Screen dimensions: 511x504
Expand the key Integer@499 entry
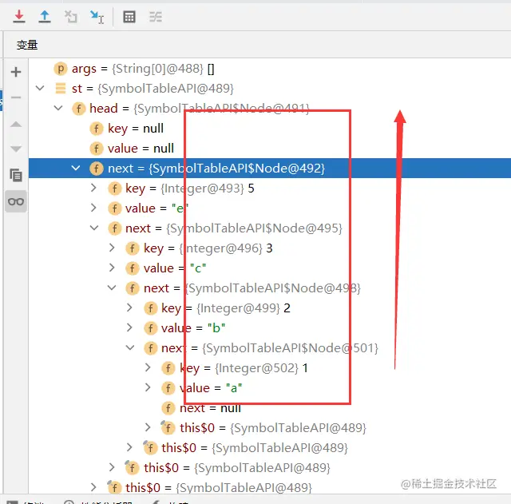click(x=129, y=308)
